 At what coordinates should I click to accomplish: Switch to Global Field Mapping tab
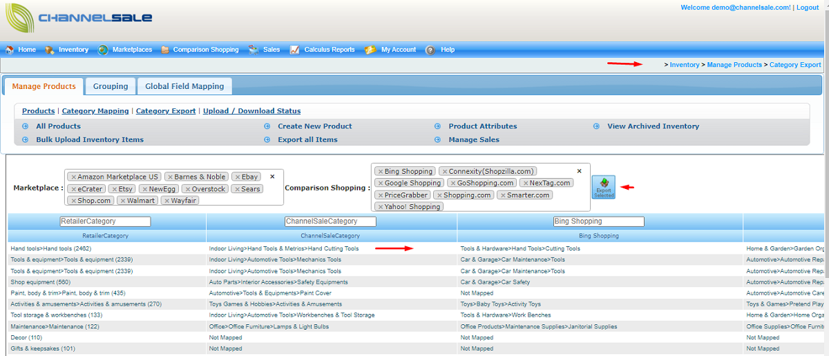pos(184,86)
